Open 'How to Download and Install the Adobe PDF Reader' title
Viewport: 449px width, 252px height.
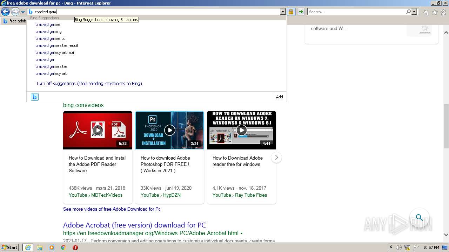tap(98, 164)
